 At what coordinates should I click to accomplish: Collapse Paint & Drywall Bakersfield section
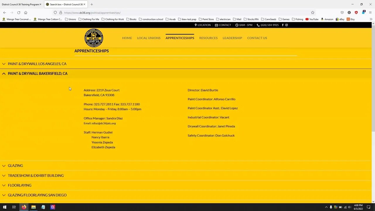click(186, 74)
